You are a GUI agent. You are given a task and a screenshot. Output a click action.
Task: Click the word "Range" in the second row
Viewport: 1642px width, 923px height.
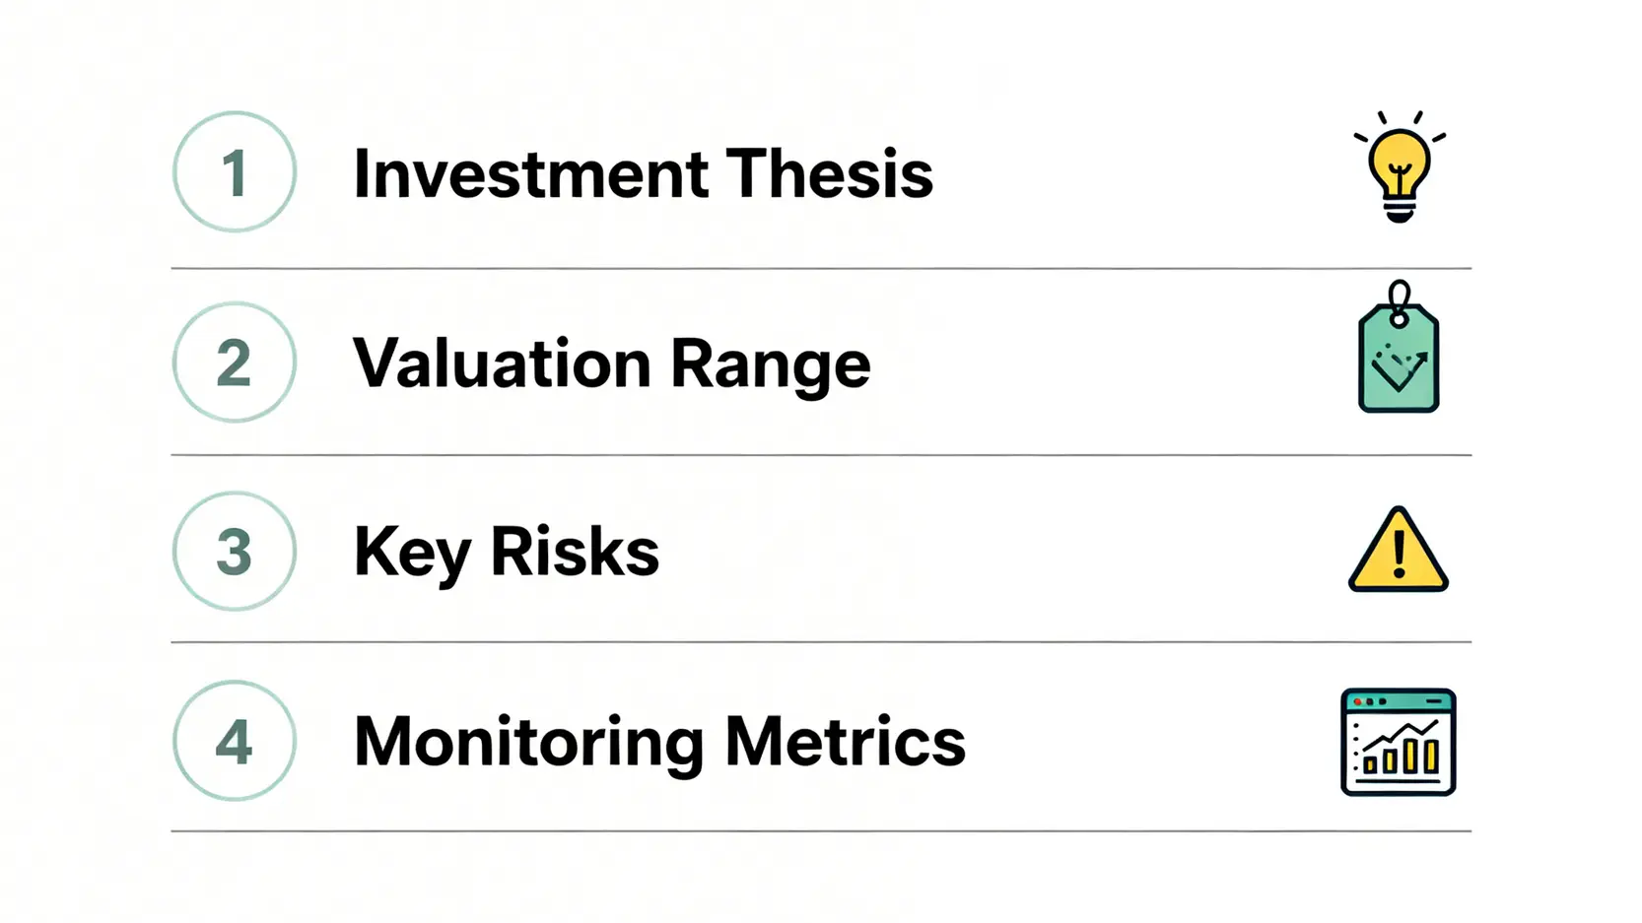[770, 365]
